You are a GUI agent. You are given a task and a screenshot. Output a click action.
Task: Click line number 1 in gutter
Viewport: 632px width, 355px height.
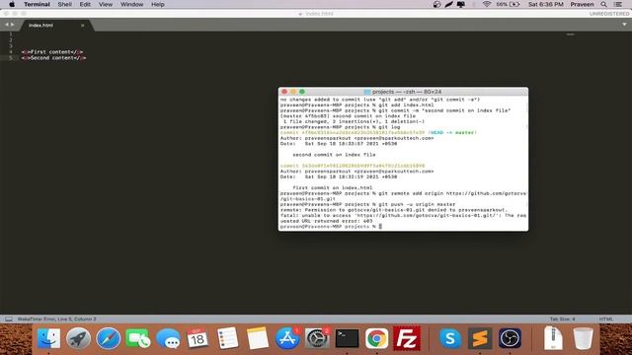[x=11, y=34]
